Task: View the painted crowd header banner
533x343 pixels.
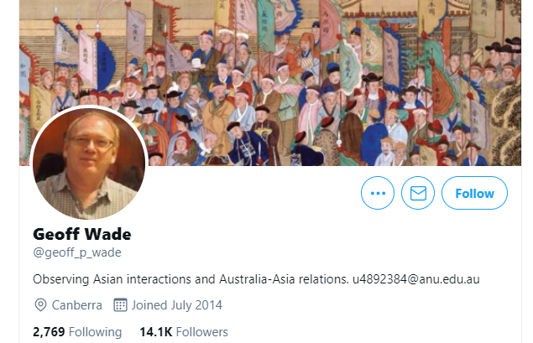Action: 270,83
